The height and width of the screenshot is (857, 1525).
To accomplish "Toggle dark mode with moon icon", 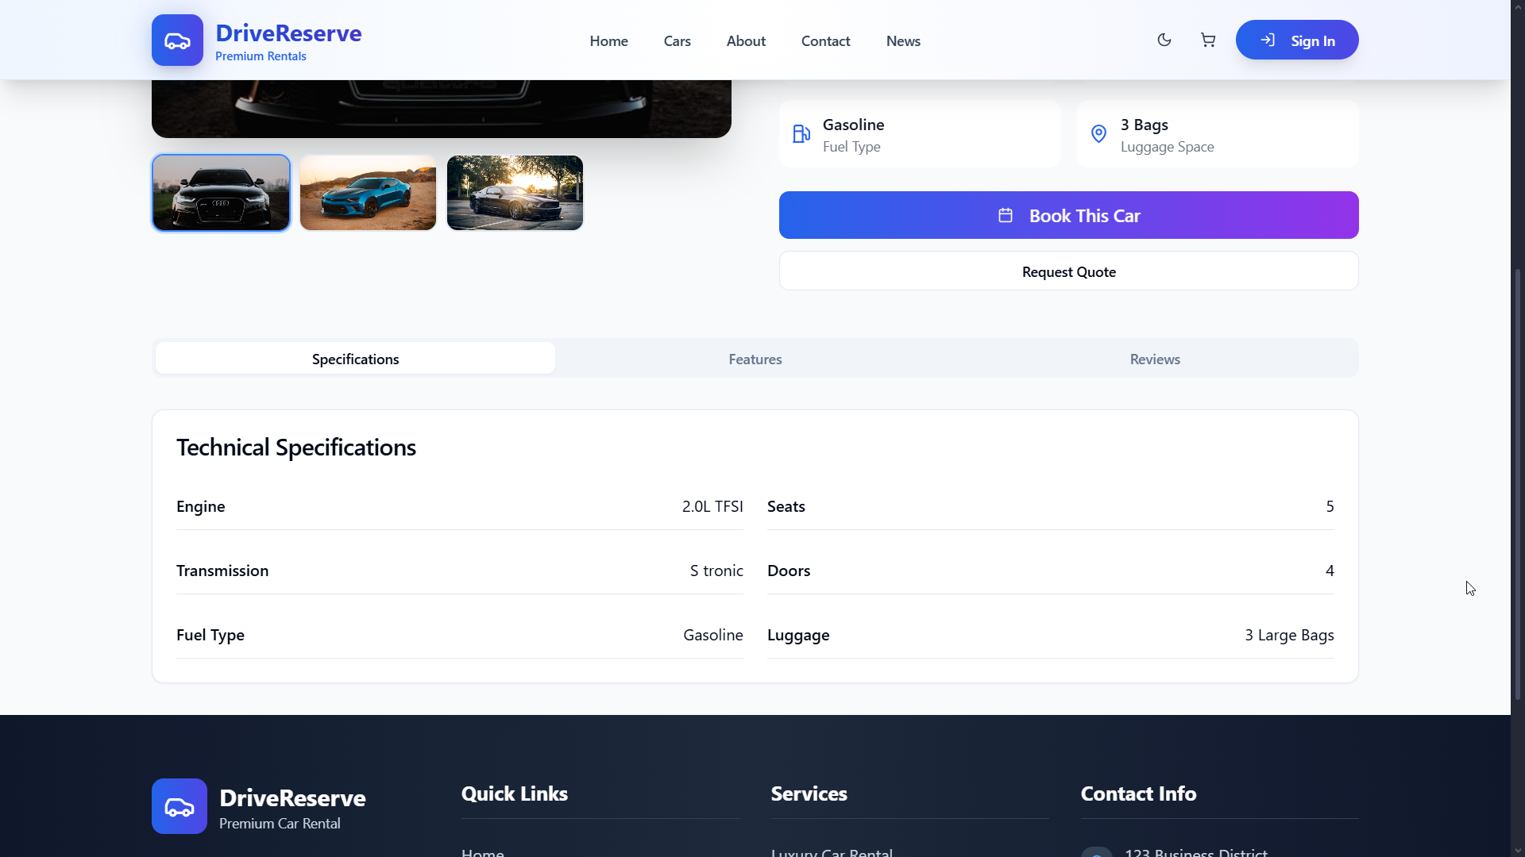I will [1164, 40].
